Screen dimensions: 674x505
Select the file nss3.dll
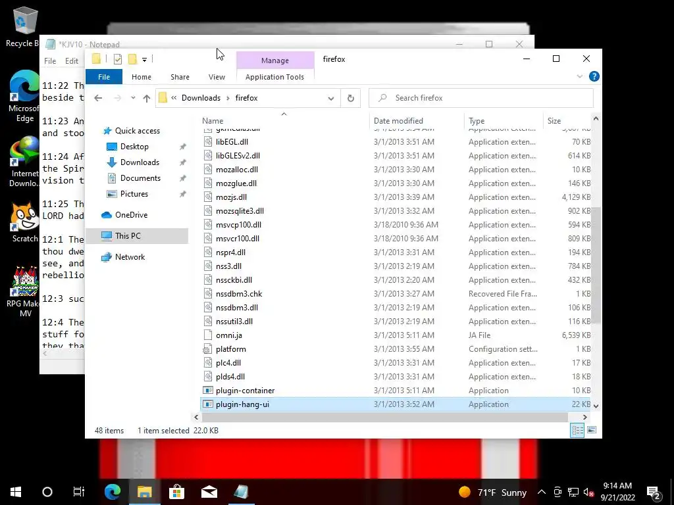pos(396,266)
